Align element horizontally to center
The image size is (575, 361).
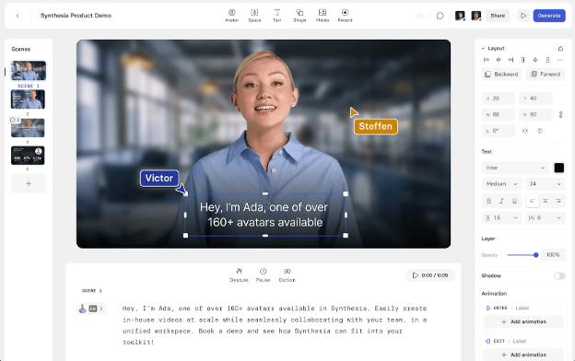coord(499,60)
